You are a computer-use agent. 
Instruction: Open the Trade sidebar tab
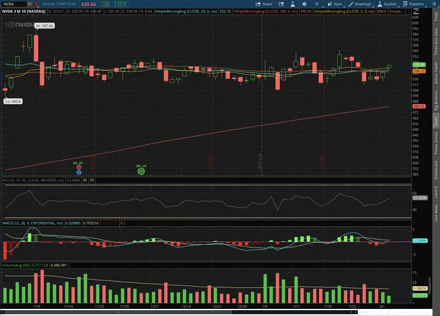coord(436,17)
